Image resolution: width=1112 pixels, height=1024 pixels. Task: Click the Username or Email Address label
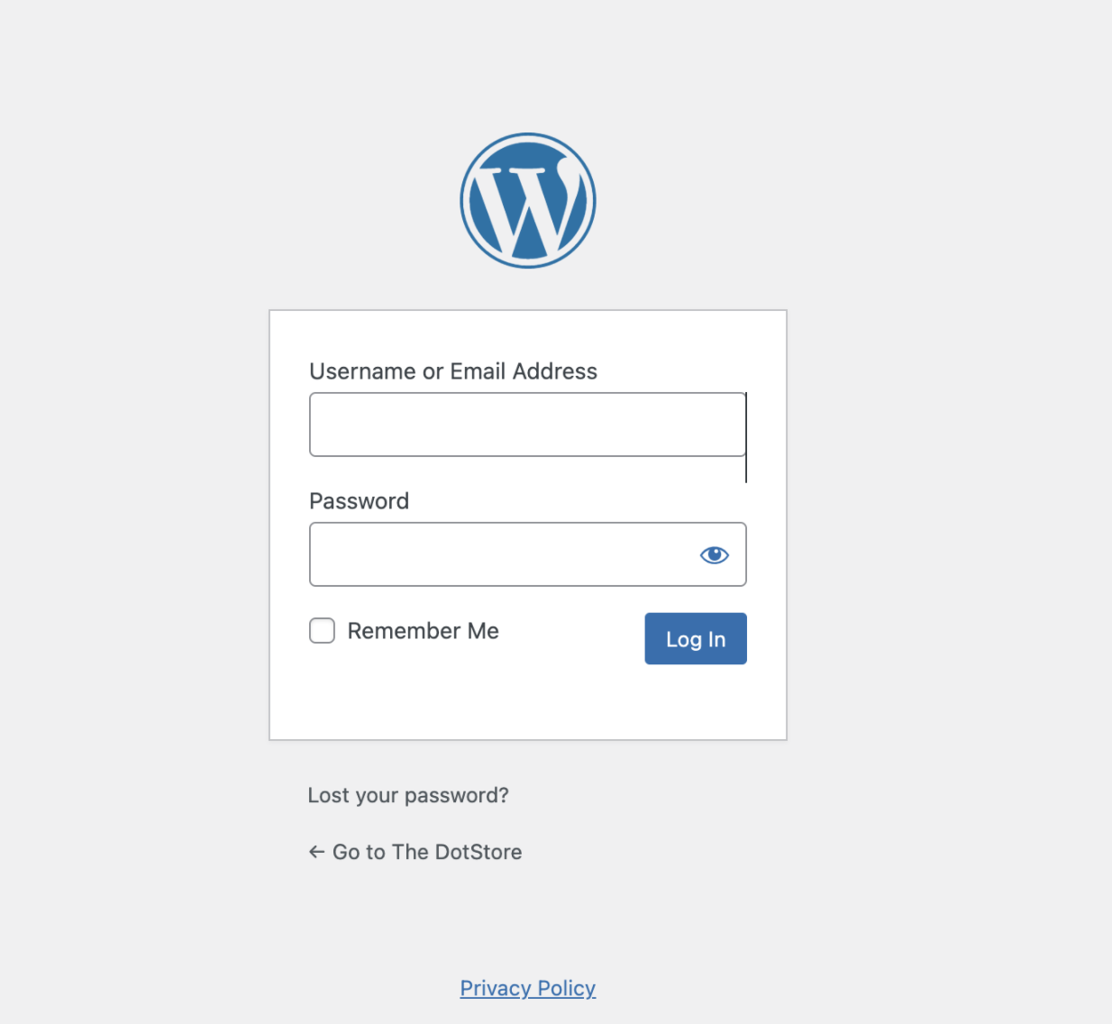[453, 371]
